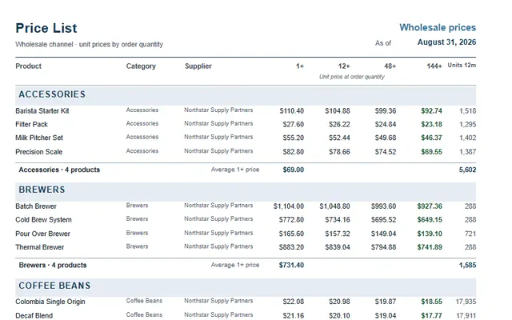Viewport: 512px width, 320px height.
Task: Click the Thermal Brewer product name
Action: click(39, 247)
